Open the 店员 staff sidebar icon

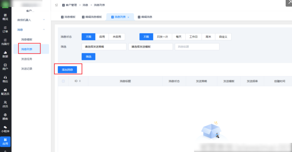tap(5, 104)
